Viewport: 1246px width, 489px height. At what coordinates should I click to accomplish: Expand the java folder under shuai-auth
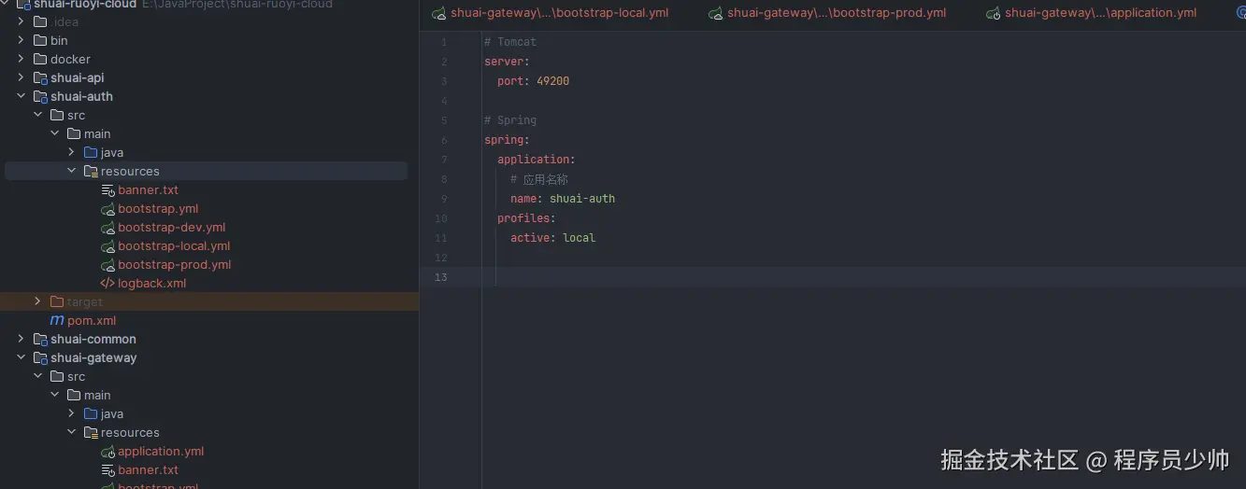click(x=71, y=153)
